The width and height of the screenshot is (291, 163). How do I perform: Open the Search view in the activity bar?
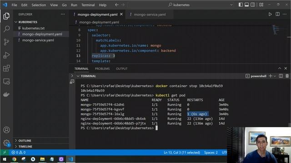[6, 29]
